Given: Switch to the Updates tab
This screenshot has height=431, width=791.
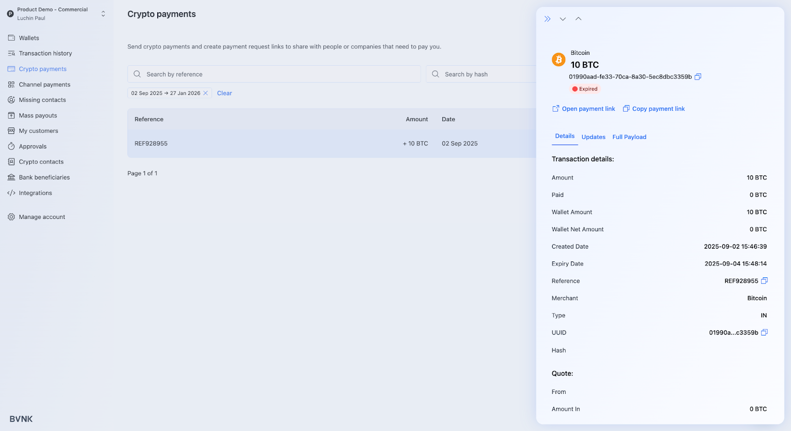Looking at the screenshot, I should (x=593, y=137).
